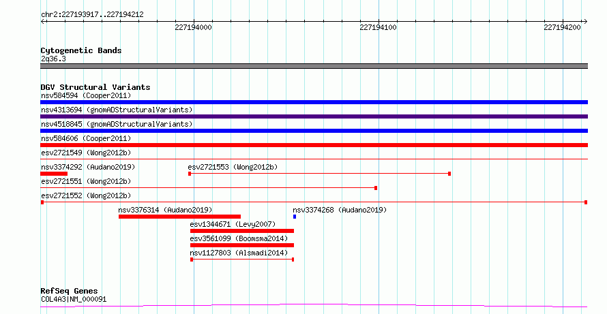Click the left end square of esv2721553
Screen dimensions: 607x314
click(x=190, y=174)
